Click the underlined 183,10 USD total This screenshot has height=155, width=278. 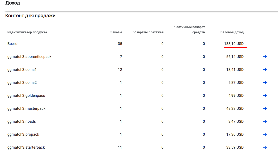[x=234, y=44]
